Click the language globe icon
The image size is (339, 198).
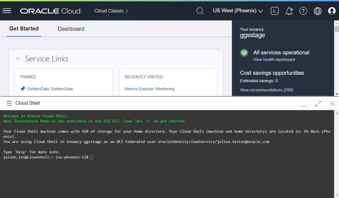317,11
